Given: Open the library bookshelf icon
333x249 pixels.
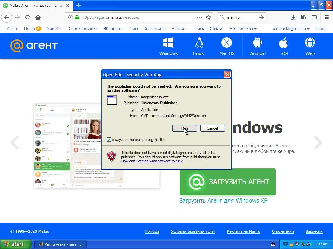Looking at the screenshot, I should [304, 17].
